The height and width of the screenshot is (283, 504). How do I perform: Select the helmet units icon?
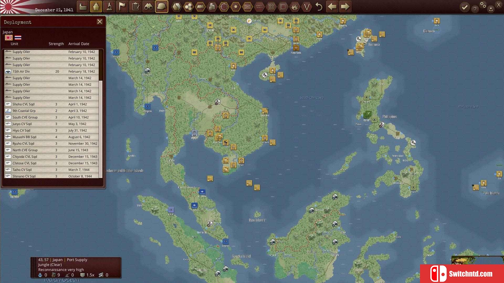tap(162, 7)
